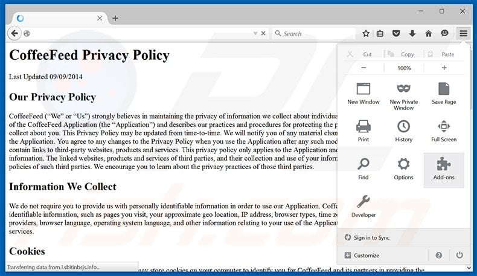Image resolution: width=477 pixels, height=276 pixels.
Task: Go back with the back arrow button
Action: [x=14, y=33]
